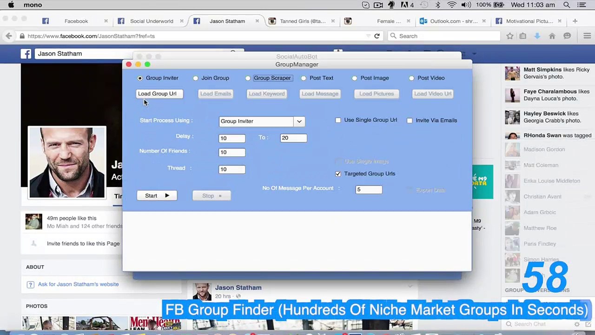Open the browser downloads arrow
This screenshot has width=595, height=335.
537,36
